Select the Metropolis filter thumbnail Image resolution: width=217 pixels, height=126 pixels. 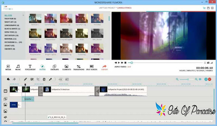[x=35, y=33]
